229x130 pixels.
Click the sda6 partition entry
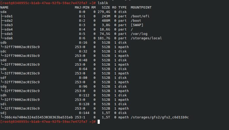click(x=9, y=38)
